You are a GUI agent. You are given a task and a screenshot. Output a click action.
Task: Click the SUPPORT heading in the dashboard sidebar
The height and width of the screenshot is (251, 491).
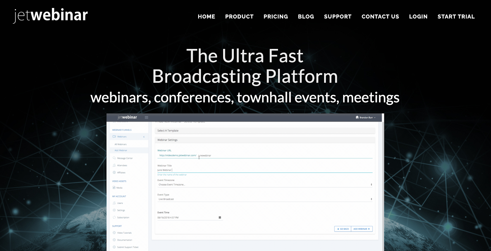pyautogui.click(x=117, y=226)
